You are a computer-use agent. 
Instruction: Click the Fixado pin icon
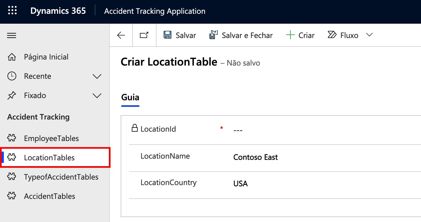pyautogui.click(x=12, y=96)
